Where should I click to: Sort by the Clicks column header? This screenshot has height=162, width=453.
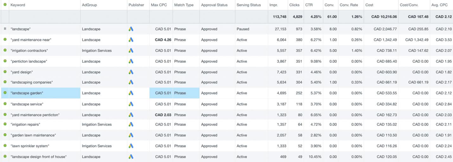295,5
